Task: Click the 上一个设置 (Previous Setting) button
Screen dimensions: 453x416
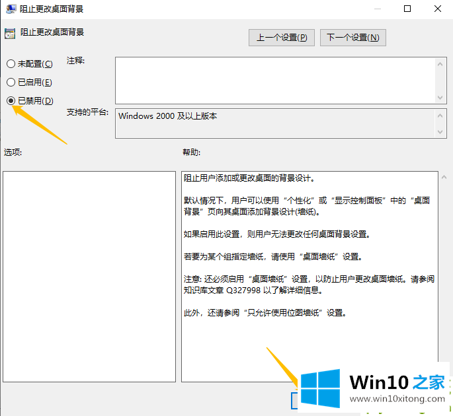Action: coord(282,38)
